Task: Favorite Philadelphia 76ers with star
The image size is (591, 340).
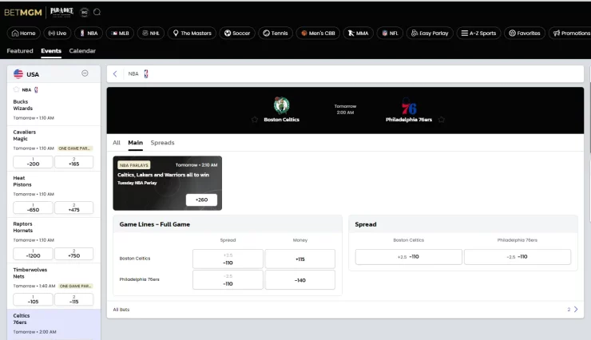Action: coord(442,120)
